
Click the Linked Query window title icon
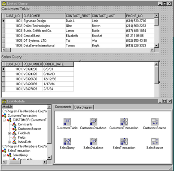point(4,3)
